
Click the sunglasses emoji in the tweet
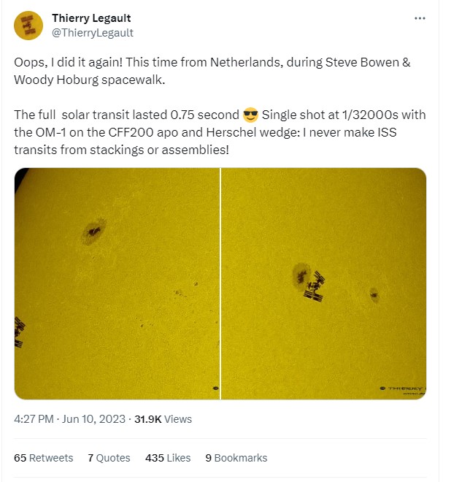tap(250, 115)
